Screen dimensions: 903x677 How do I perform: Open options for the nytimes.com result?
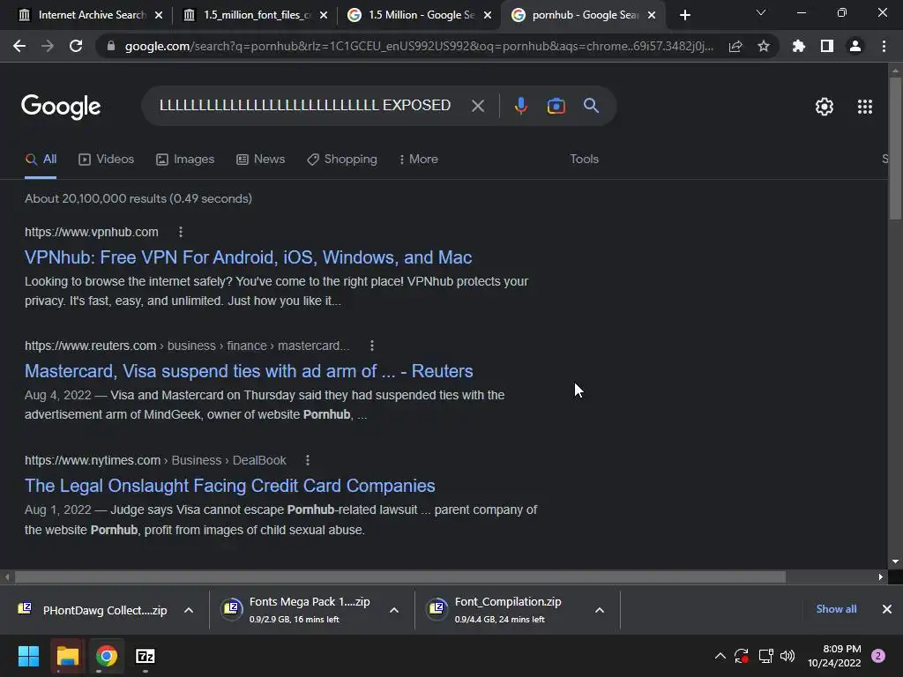point(308,460)
